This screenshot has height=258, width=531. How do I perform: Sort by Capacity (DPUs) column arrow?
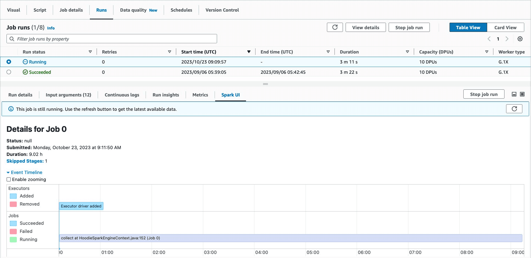(x=487, y=52)
